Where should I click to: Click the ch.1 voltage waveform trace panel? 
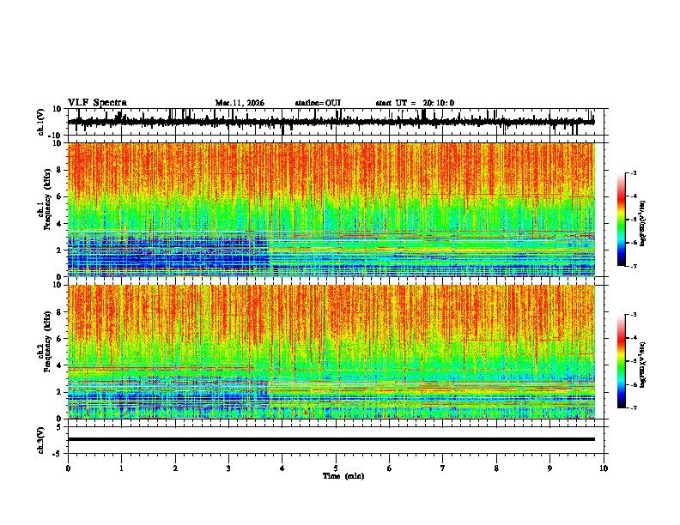(x=336, y=122)
